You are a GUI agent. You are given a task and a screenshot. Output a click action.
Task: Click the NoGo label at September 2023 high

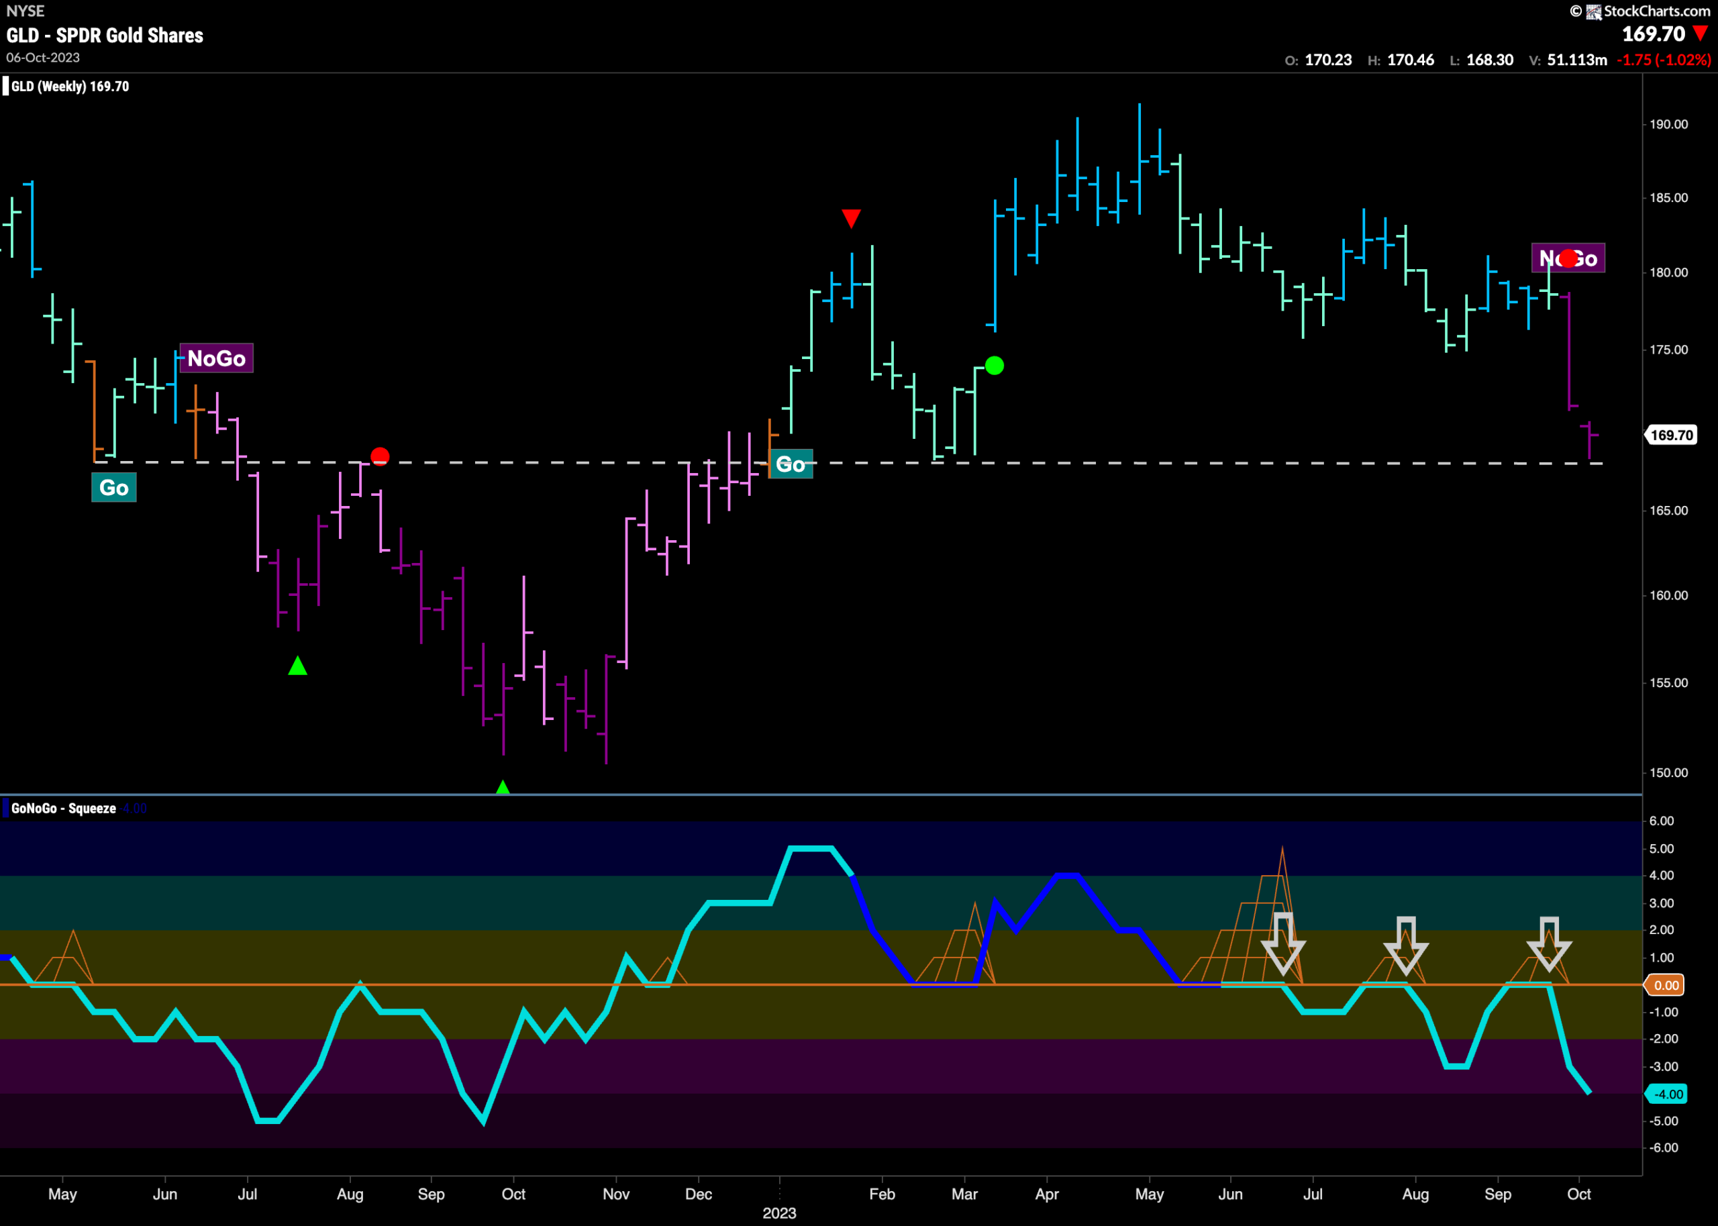pyautogui.click(x=1568, y=258)
